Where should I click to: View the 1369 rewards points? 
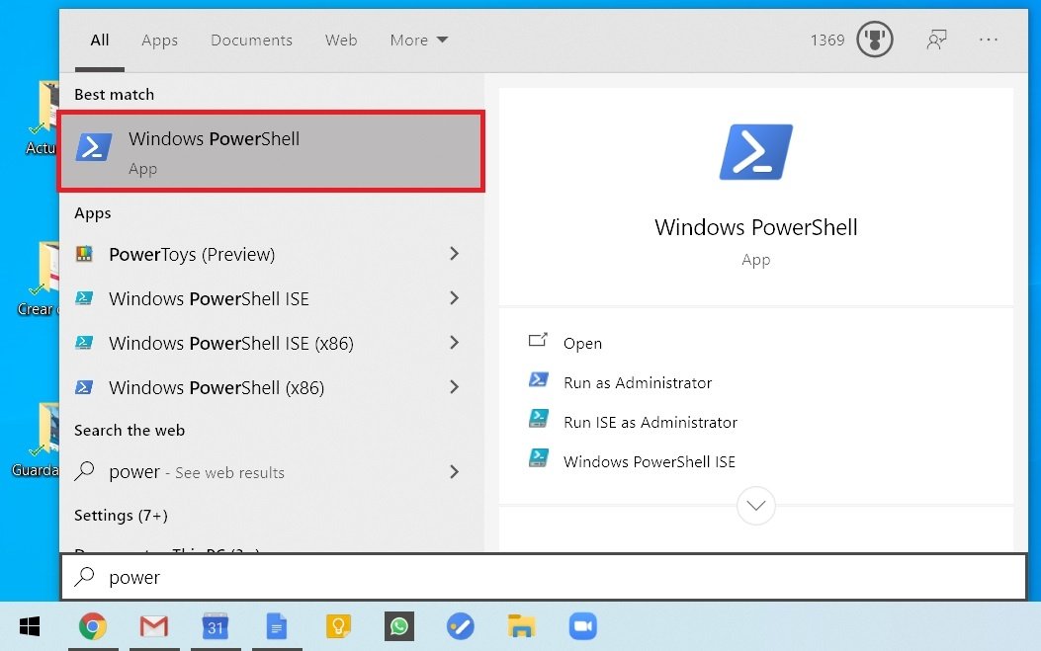pos(827,40)
